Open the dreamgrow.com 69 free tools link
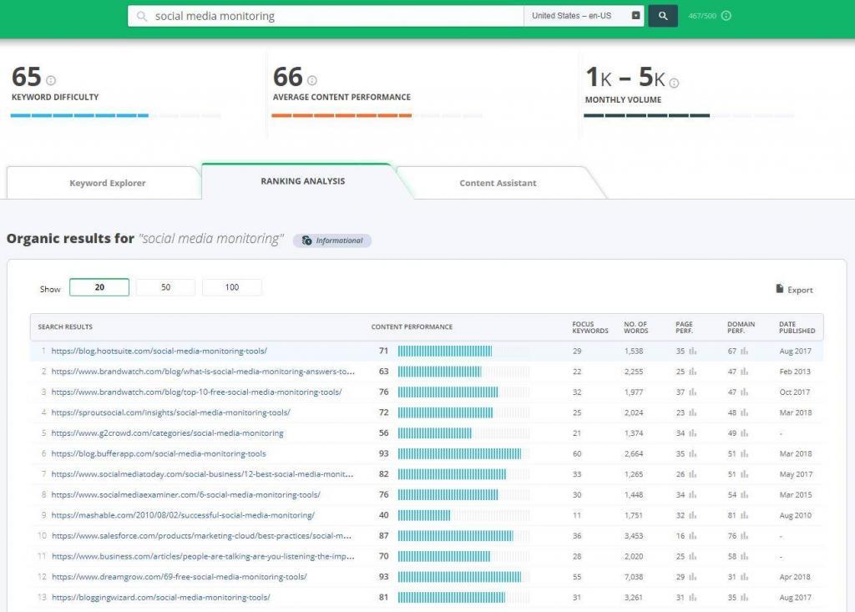The image size is (855, 612). [x=179, y=577]
